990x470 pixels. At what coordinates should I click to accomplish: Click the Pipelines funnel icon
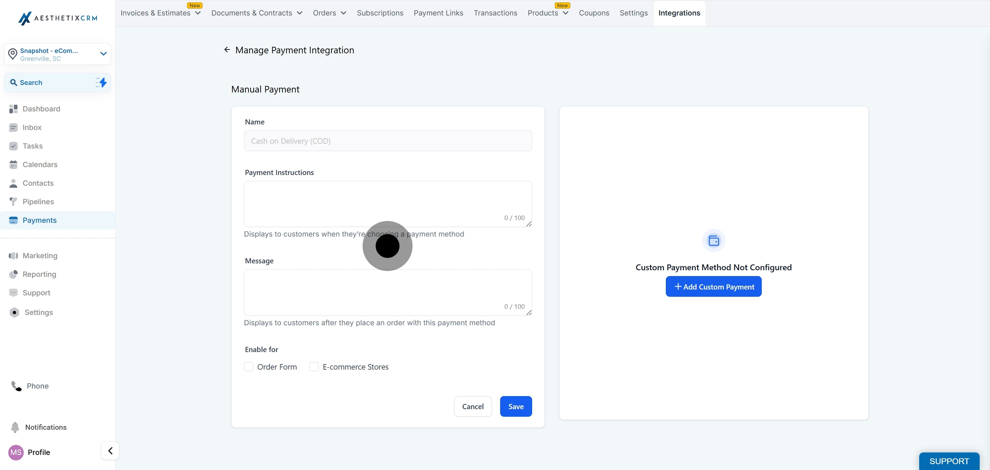(13, 201)
